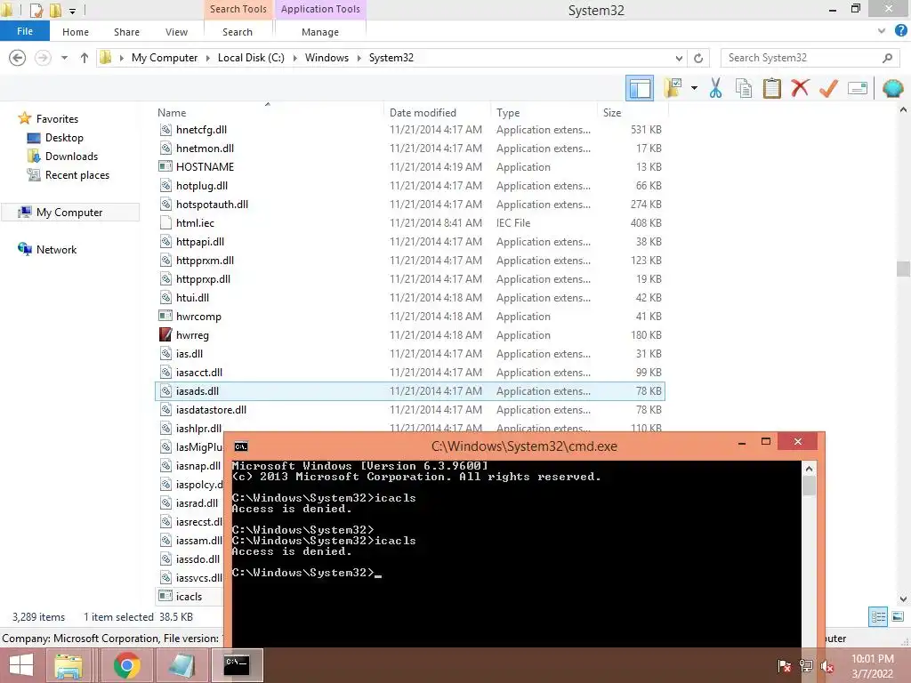
Task: Switch to large icons view layout
Action: 898,616
